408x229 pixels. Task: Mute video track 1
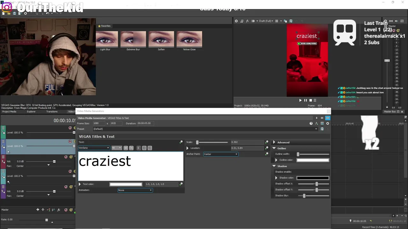pyautogui.click(x=70, y=128)
